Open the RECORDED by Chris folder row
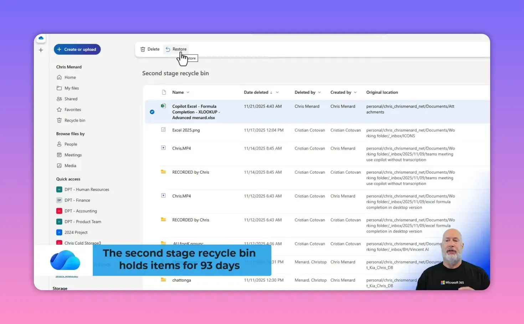 click(191, 172)
